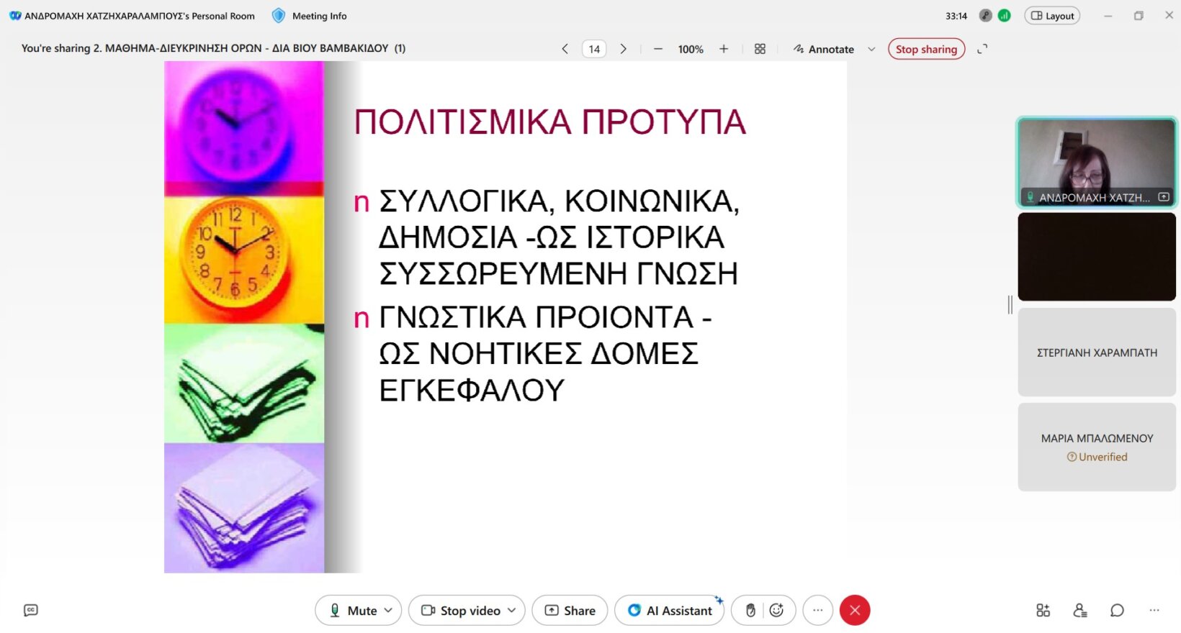Expand the Mute audio options arrow
Image resolution: width=1181 pixels, height=633 pixels.
click(389, 610)
